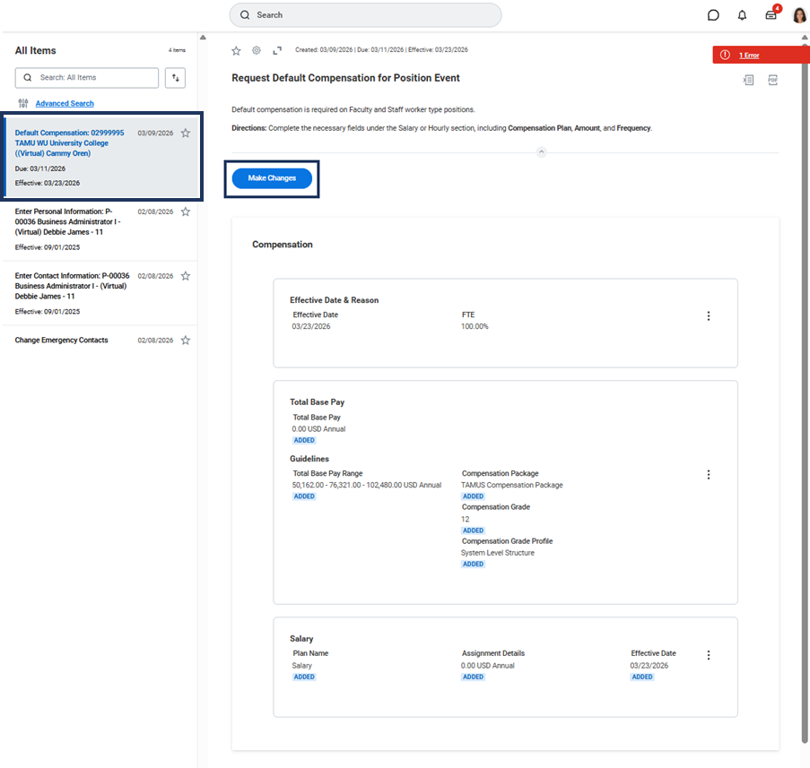Screen dimensions: 810x768
Task: Collapse the directions section using the chevron
Action: point(541,152)
